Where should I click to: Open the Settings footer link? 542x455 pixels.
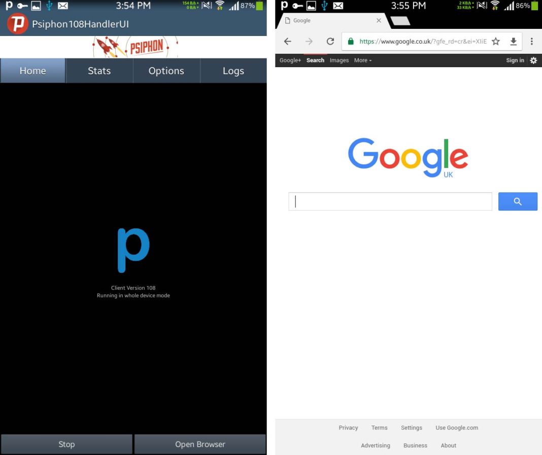click(x=412, y=428)
